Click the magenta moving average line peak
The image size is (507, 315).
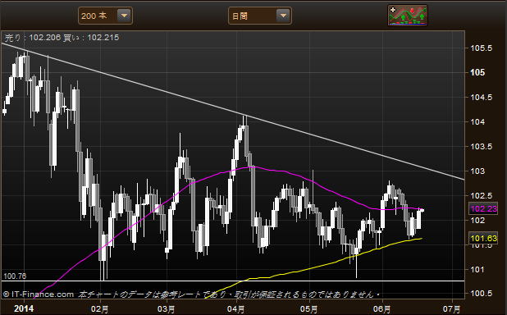point(250,167)
